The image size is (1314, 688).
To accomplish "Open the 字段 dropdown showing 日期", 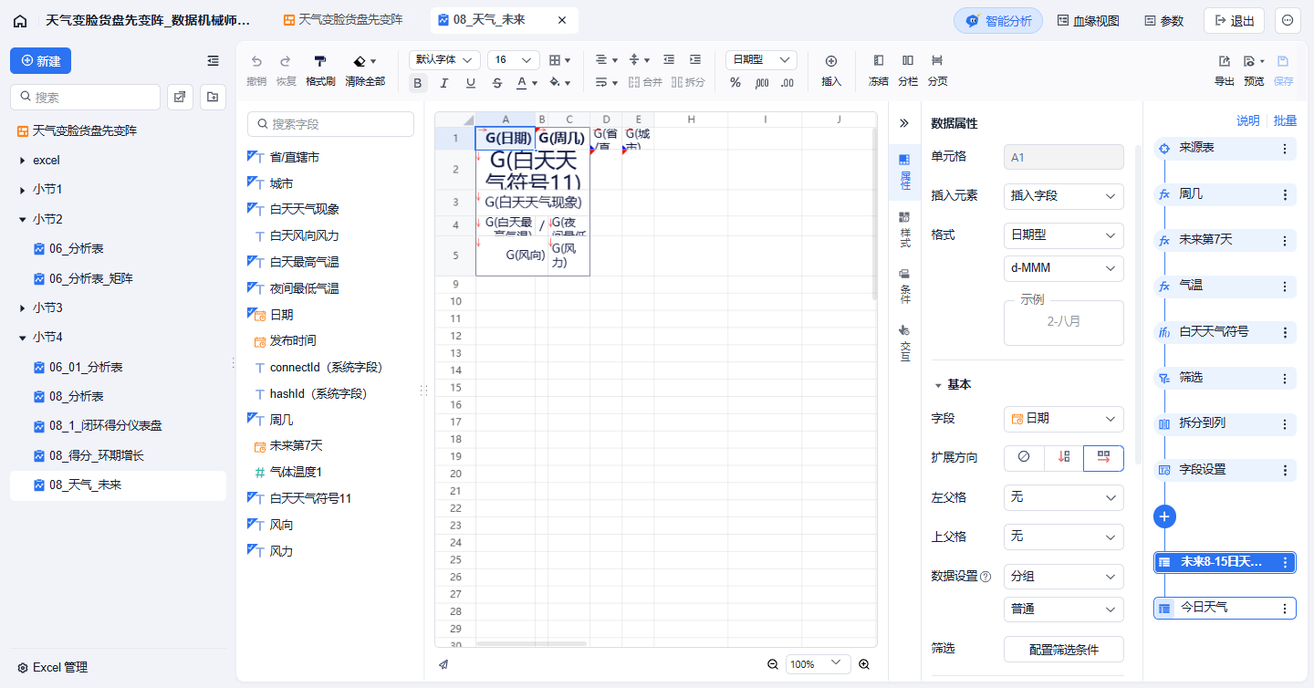I will [1063, 419].
